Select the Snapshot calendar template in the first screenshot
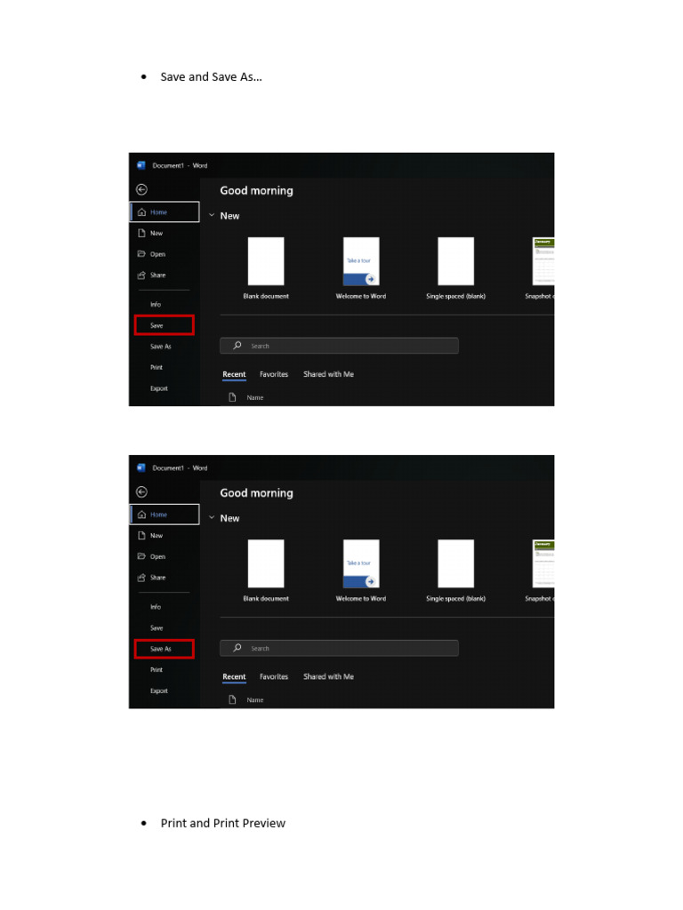The height and width of the screenshot is (910, 683). [540, 268]
